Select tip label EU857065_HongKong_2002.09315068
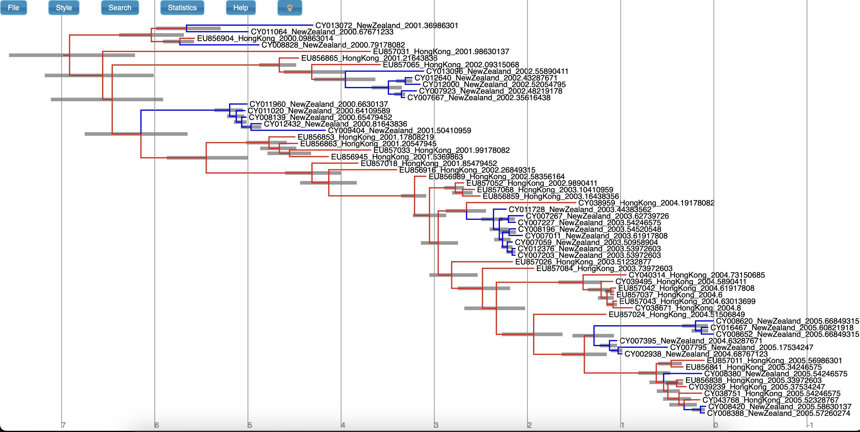 451,65
